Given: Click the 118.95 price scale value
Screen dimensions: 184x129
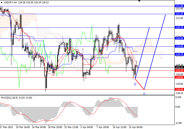Looking at the screenshot, I should [179, 74].
